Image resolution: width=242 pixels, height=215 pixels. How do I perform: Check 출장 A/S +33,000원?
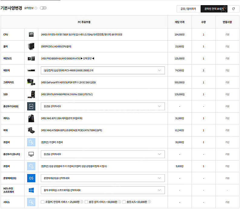click(124, 202)
